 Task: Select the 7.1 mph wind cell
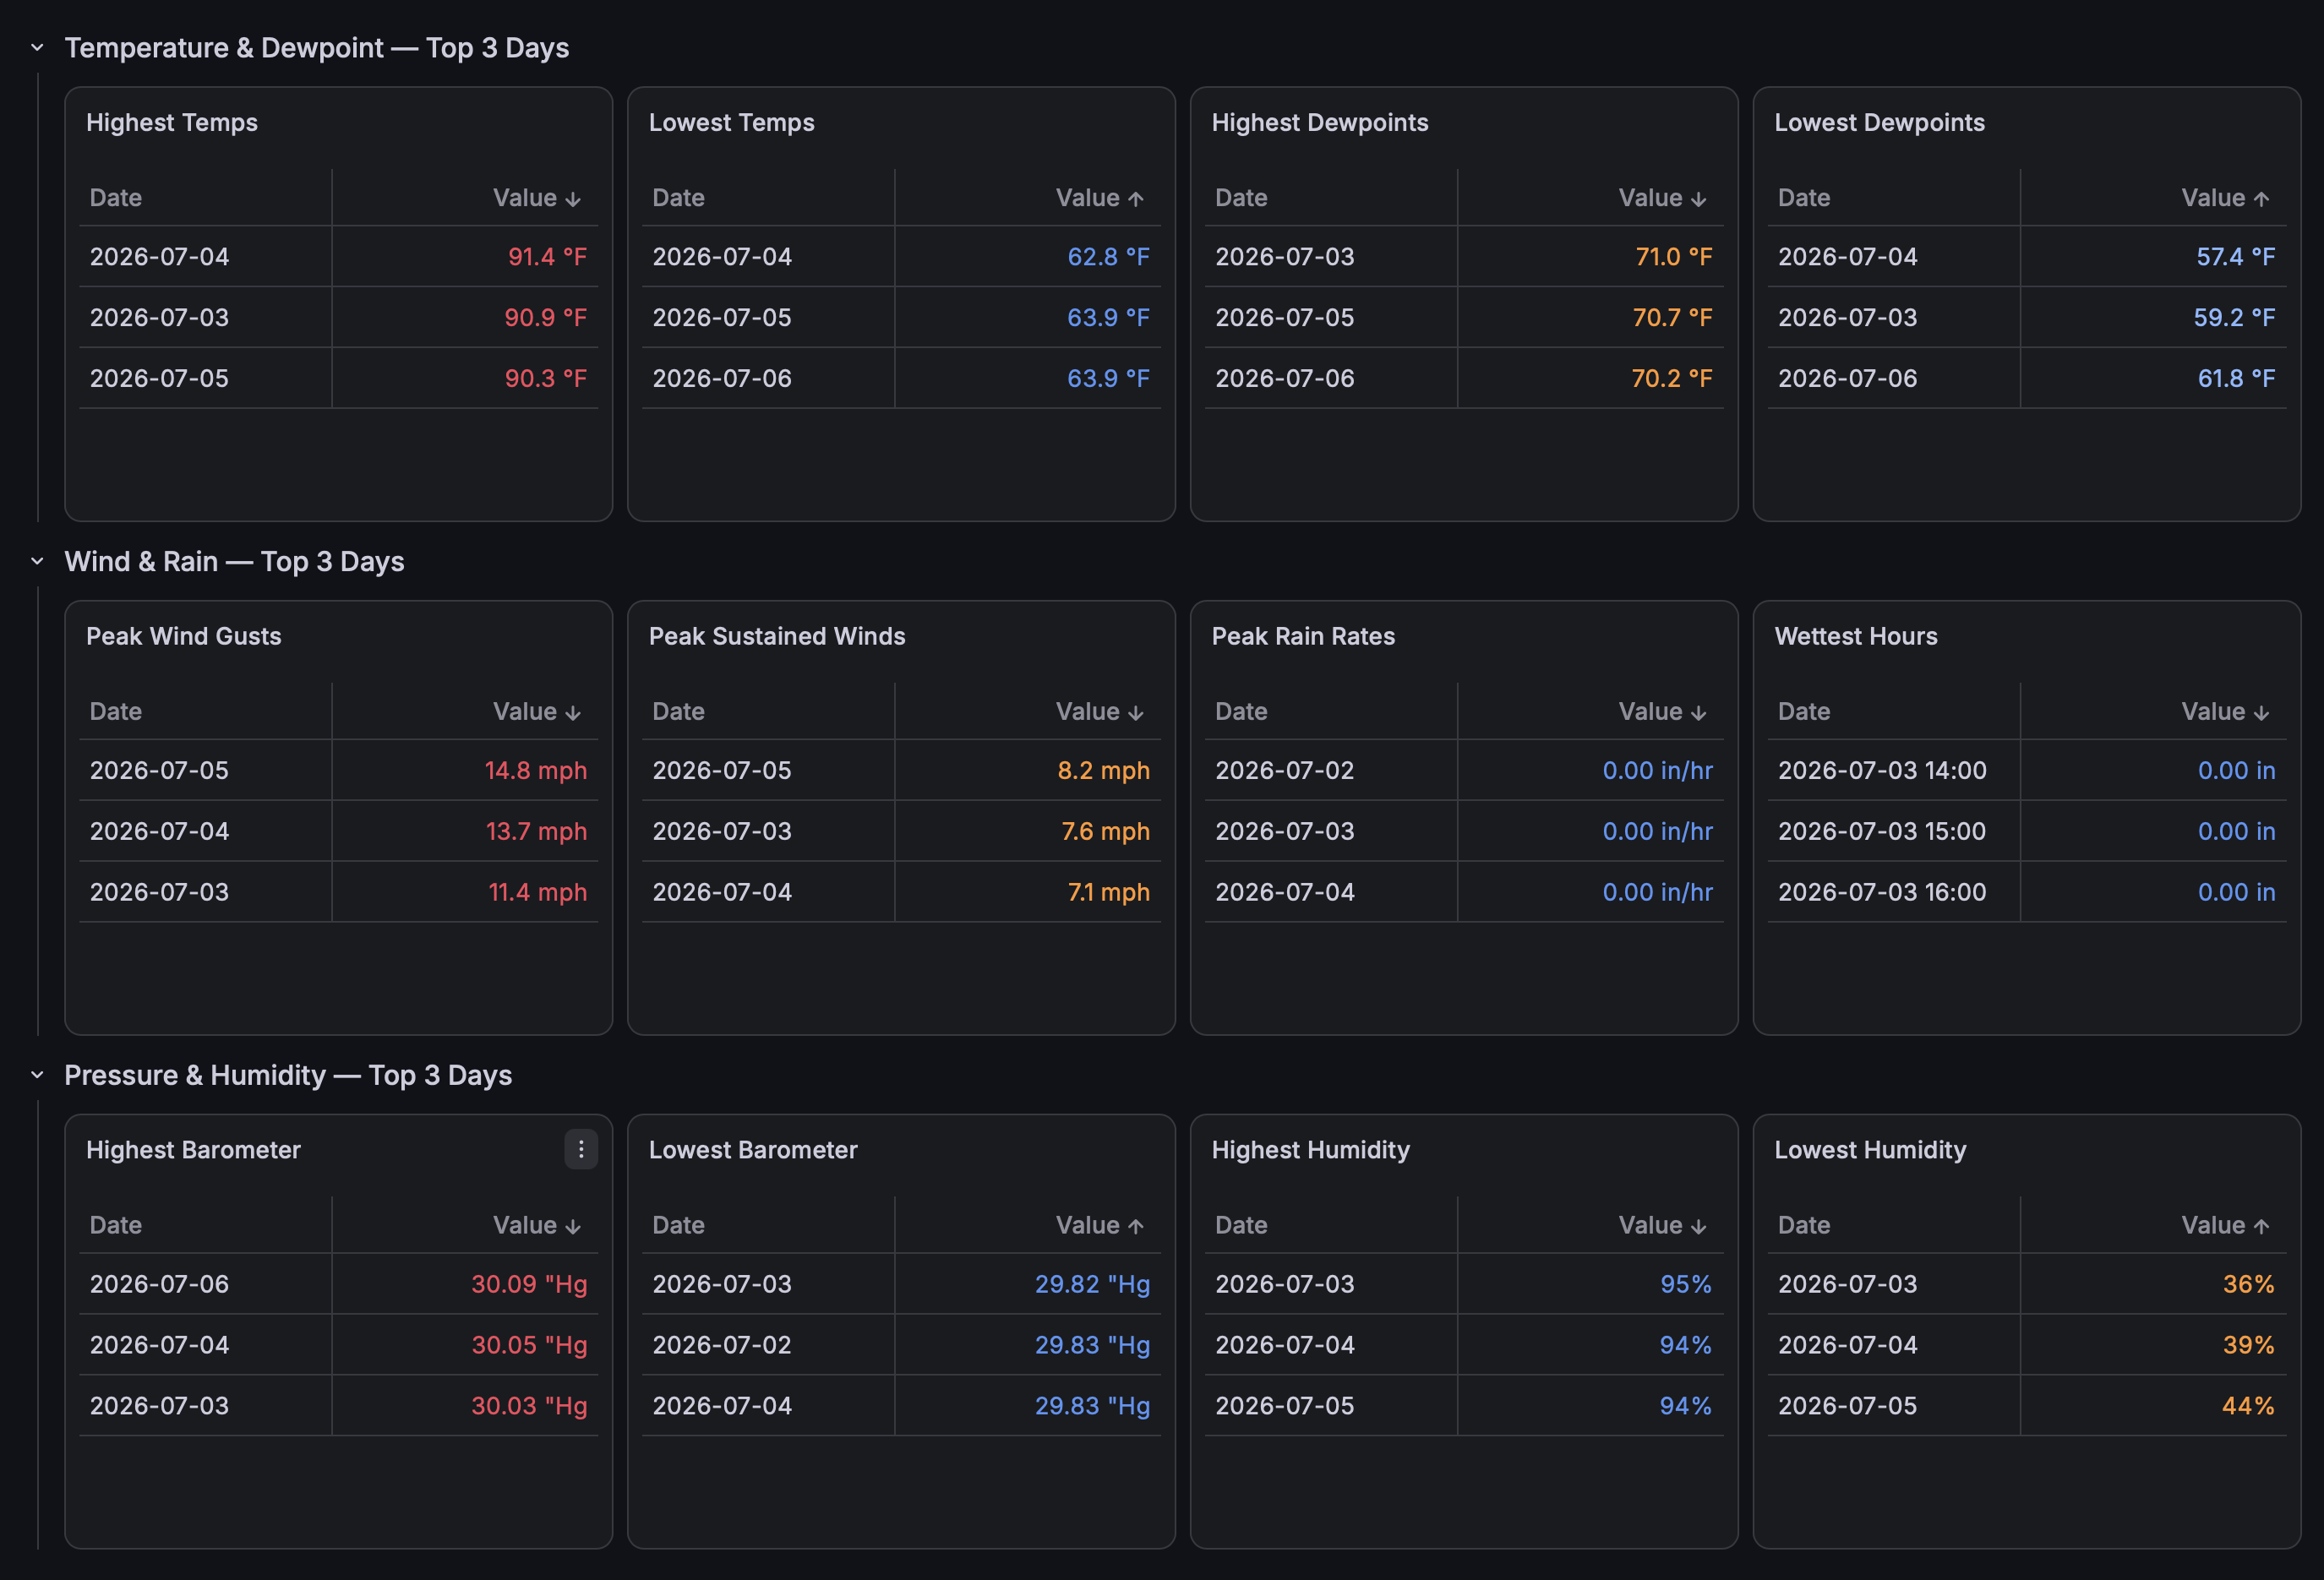pos(1028,892)
